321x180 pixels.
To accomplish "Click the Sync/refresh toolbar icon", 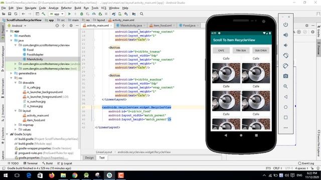I will click(x=16, y=14).
